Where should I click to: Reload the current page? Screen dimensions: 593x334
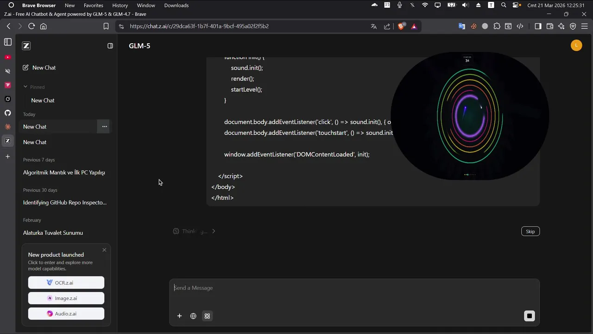click(x=32, y=26)
